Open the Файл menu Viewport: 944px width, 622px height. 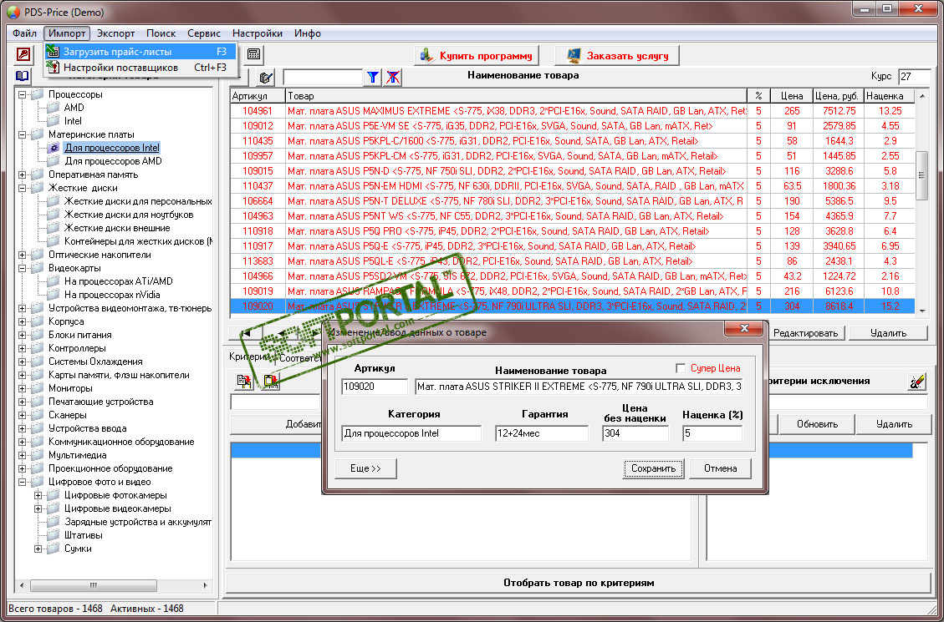point(24,33)
